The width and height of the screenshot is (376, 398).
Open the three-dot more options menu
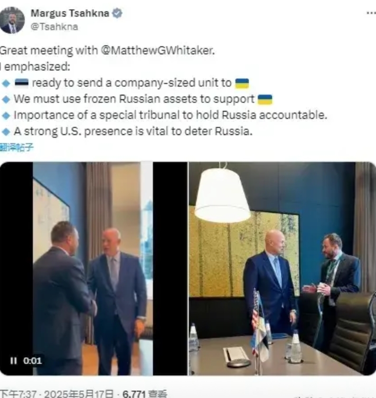(x=371, y=13)
